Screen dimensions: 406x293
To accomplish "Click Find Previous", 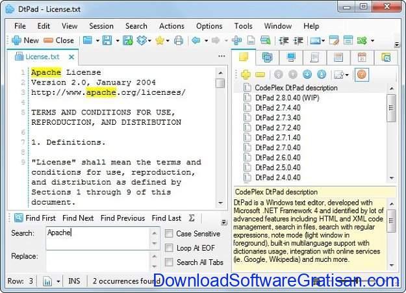I will pos(123,218).
